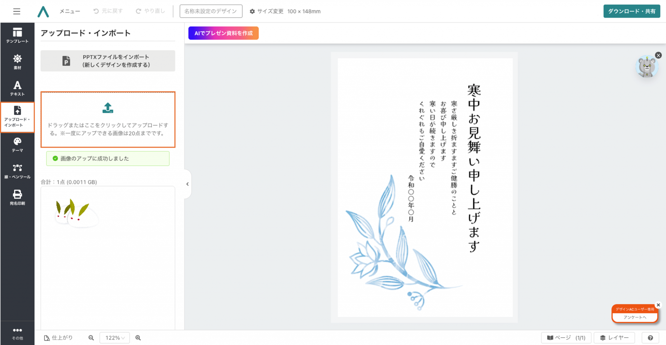This screenshot has width=666, height=345.
Task: Select the テキスト text tool
Action: 17,88
